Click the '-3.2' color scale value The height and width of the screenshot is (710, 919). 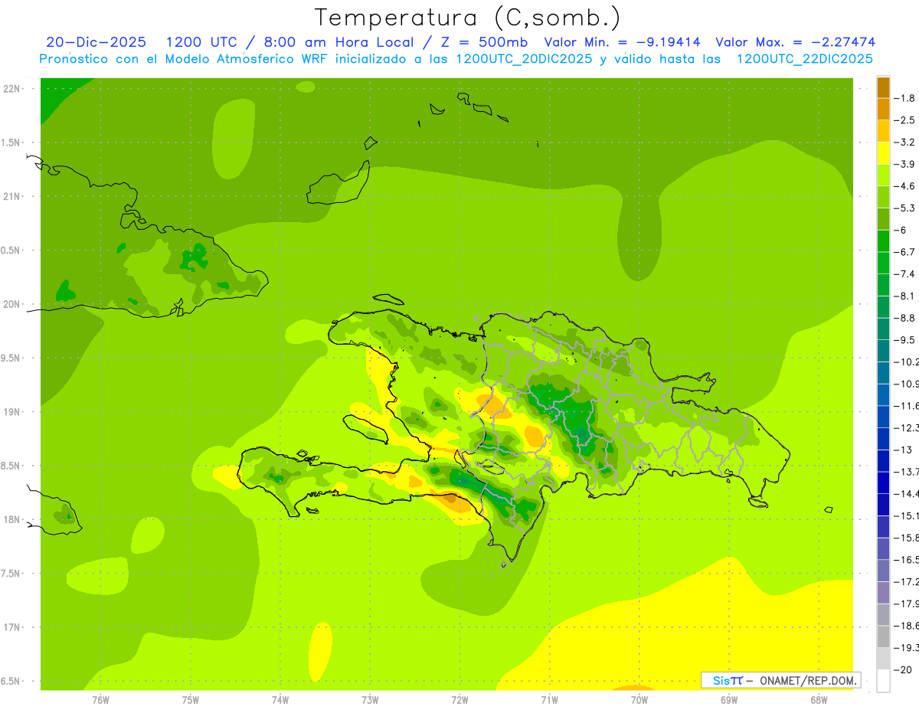pyautogui.click(x=906, y=142)
